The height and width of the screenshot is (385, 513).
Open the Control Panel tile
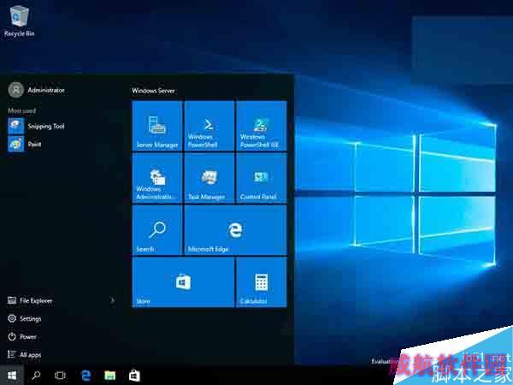261,179
